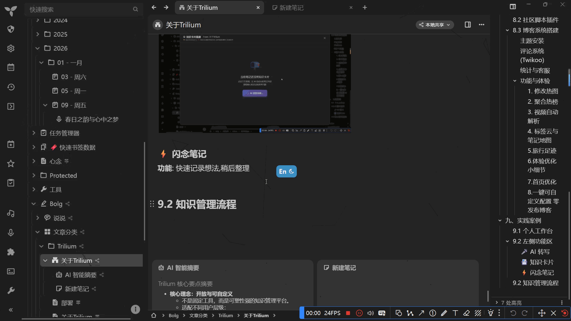Select the hatching mosaic tool
The image size is (571, 321).
point(478,313)
